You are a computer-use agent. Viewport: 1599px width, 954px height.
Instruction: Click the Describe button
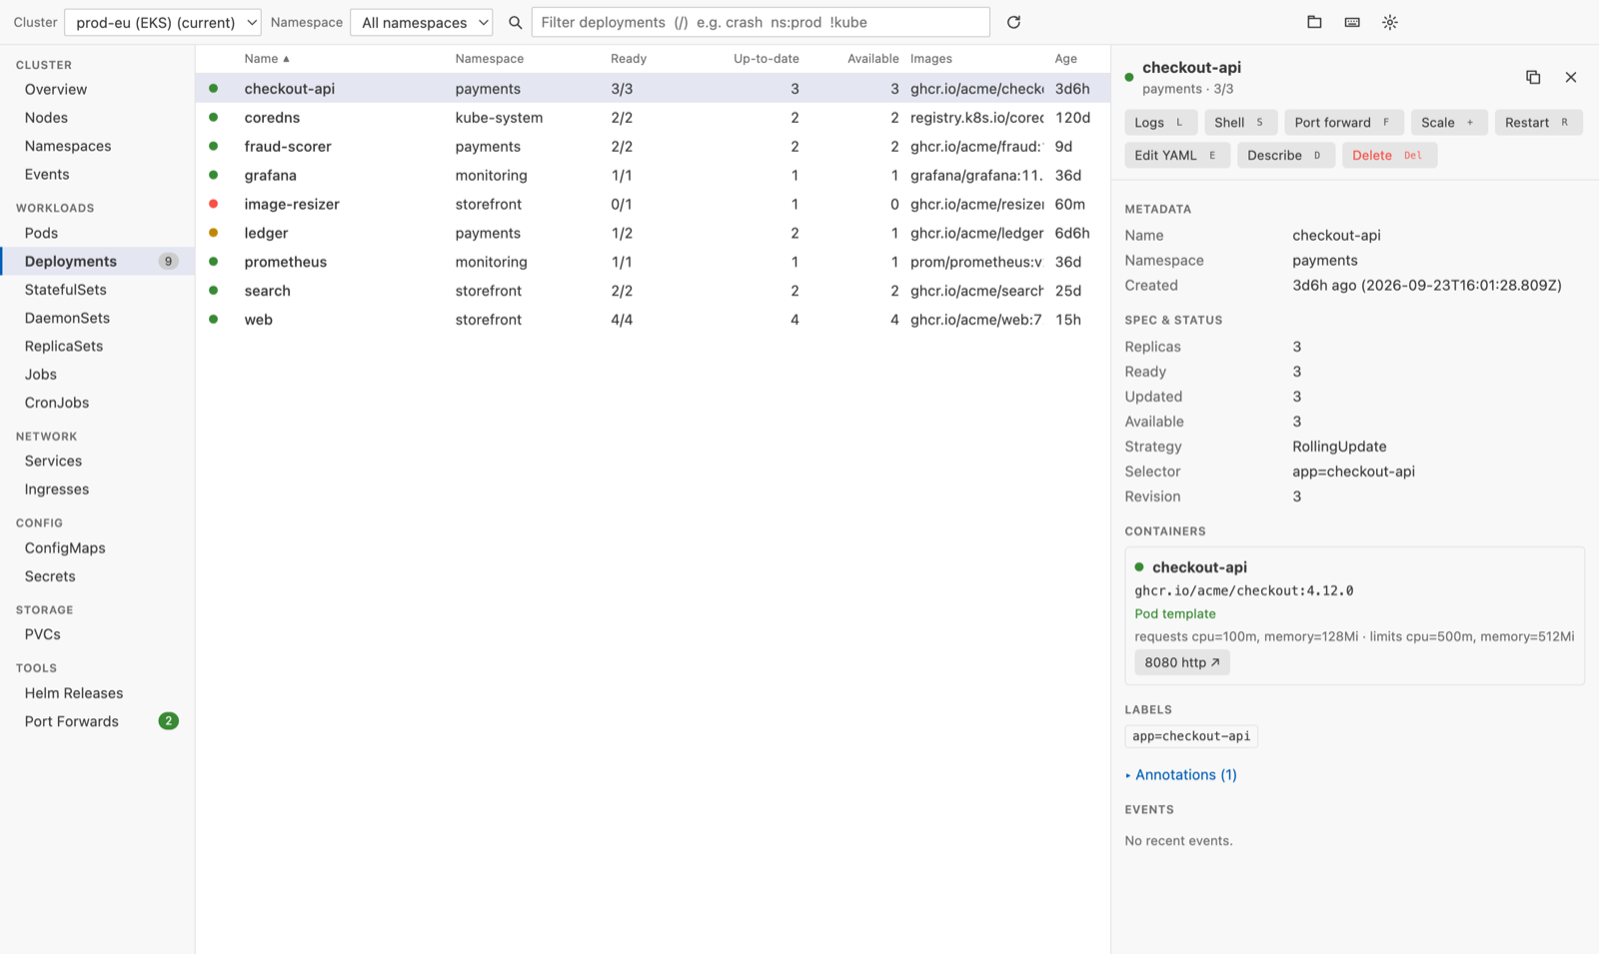pos(1286,156)
